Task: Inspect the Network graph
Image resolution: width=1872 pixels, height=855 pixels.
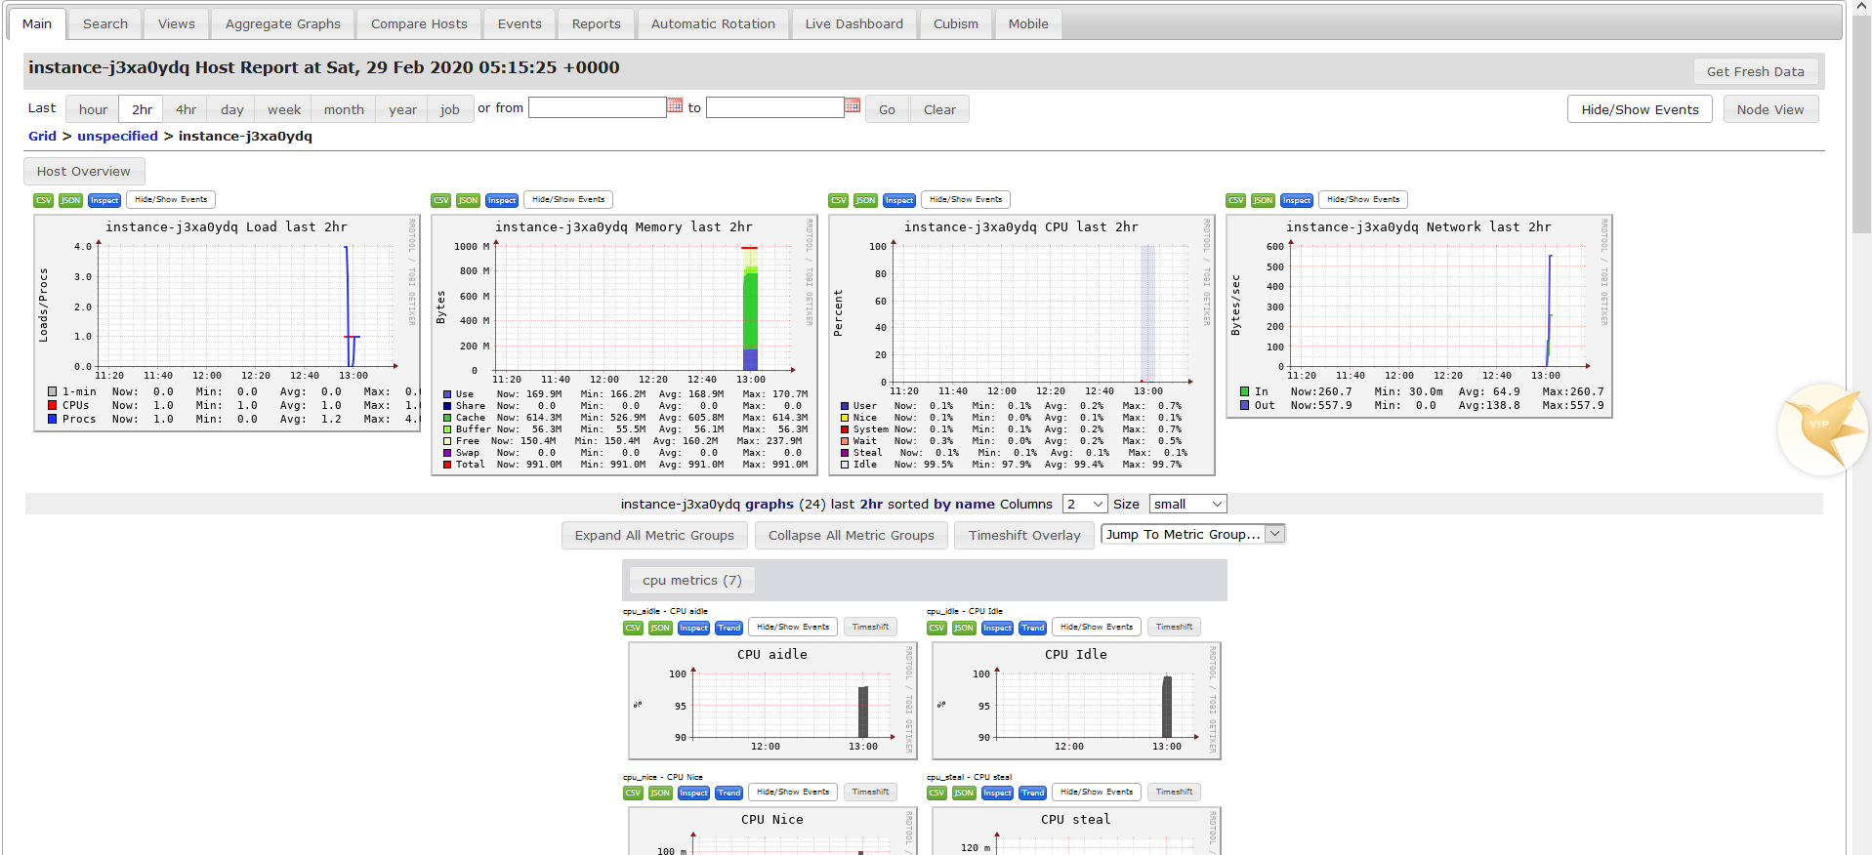Action: point(1297,200)
